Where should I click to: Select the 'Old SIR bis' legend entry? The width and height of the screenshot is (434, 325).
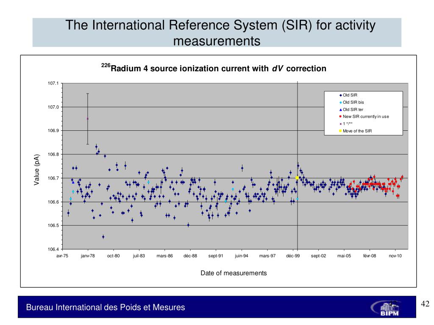tap(351, 102)
